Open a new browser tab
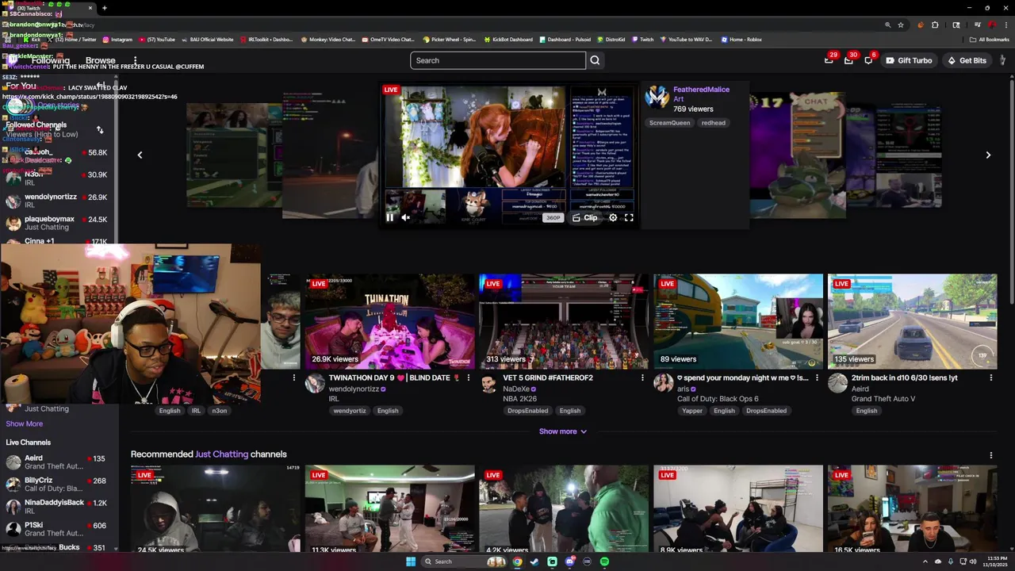 pos(104,8)
